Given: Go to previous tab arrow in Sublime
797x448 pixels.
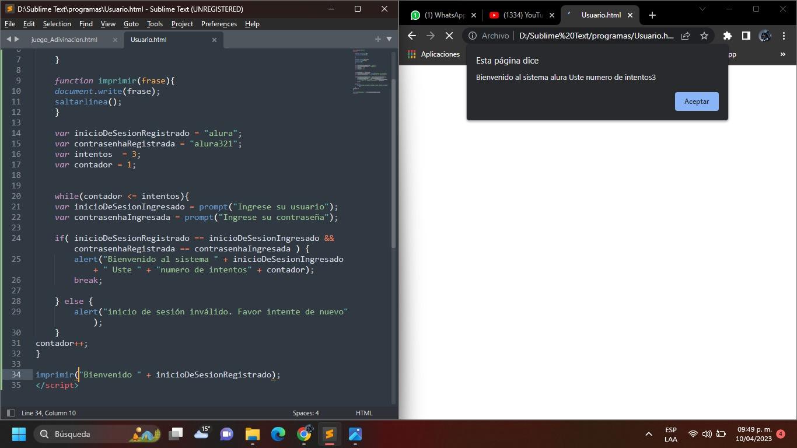Looking at the screenshot, I should pyautogui.click(x=9, y=39).
